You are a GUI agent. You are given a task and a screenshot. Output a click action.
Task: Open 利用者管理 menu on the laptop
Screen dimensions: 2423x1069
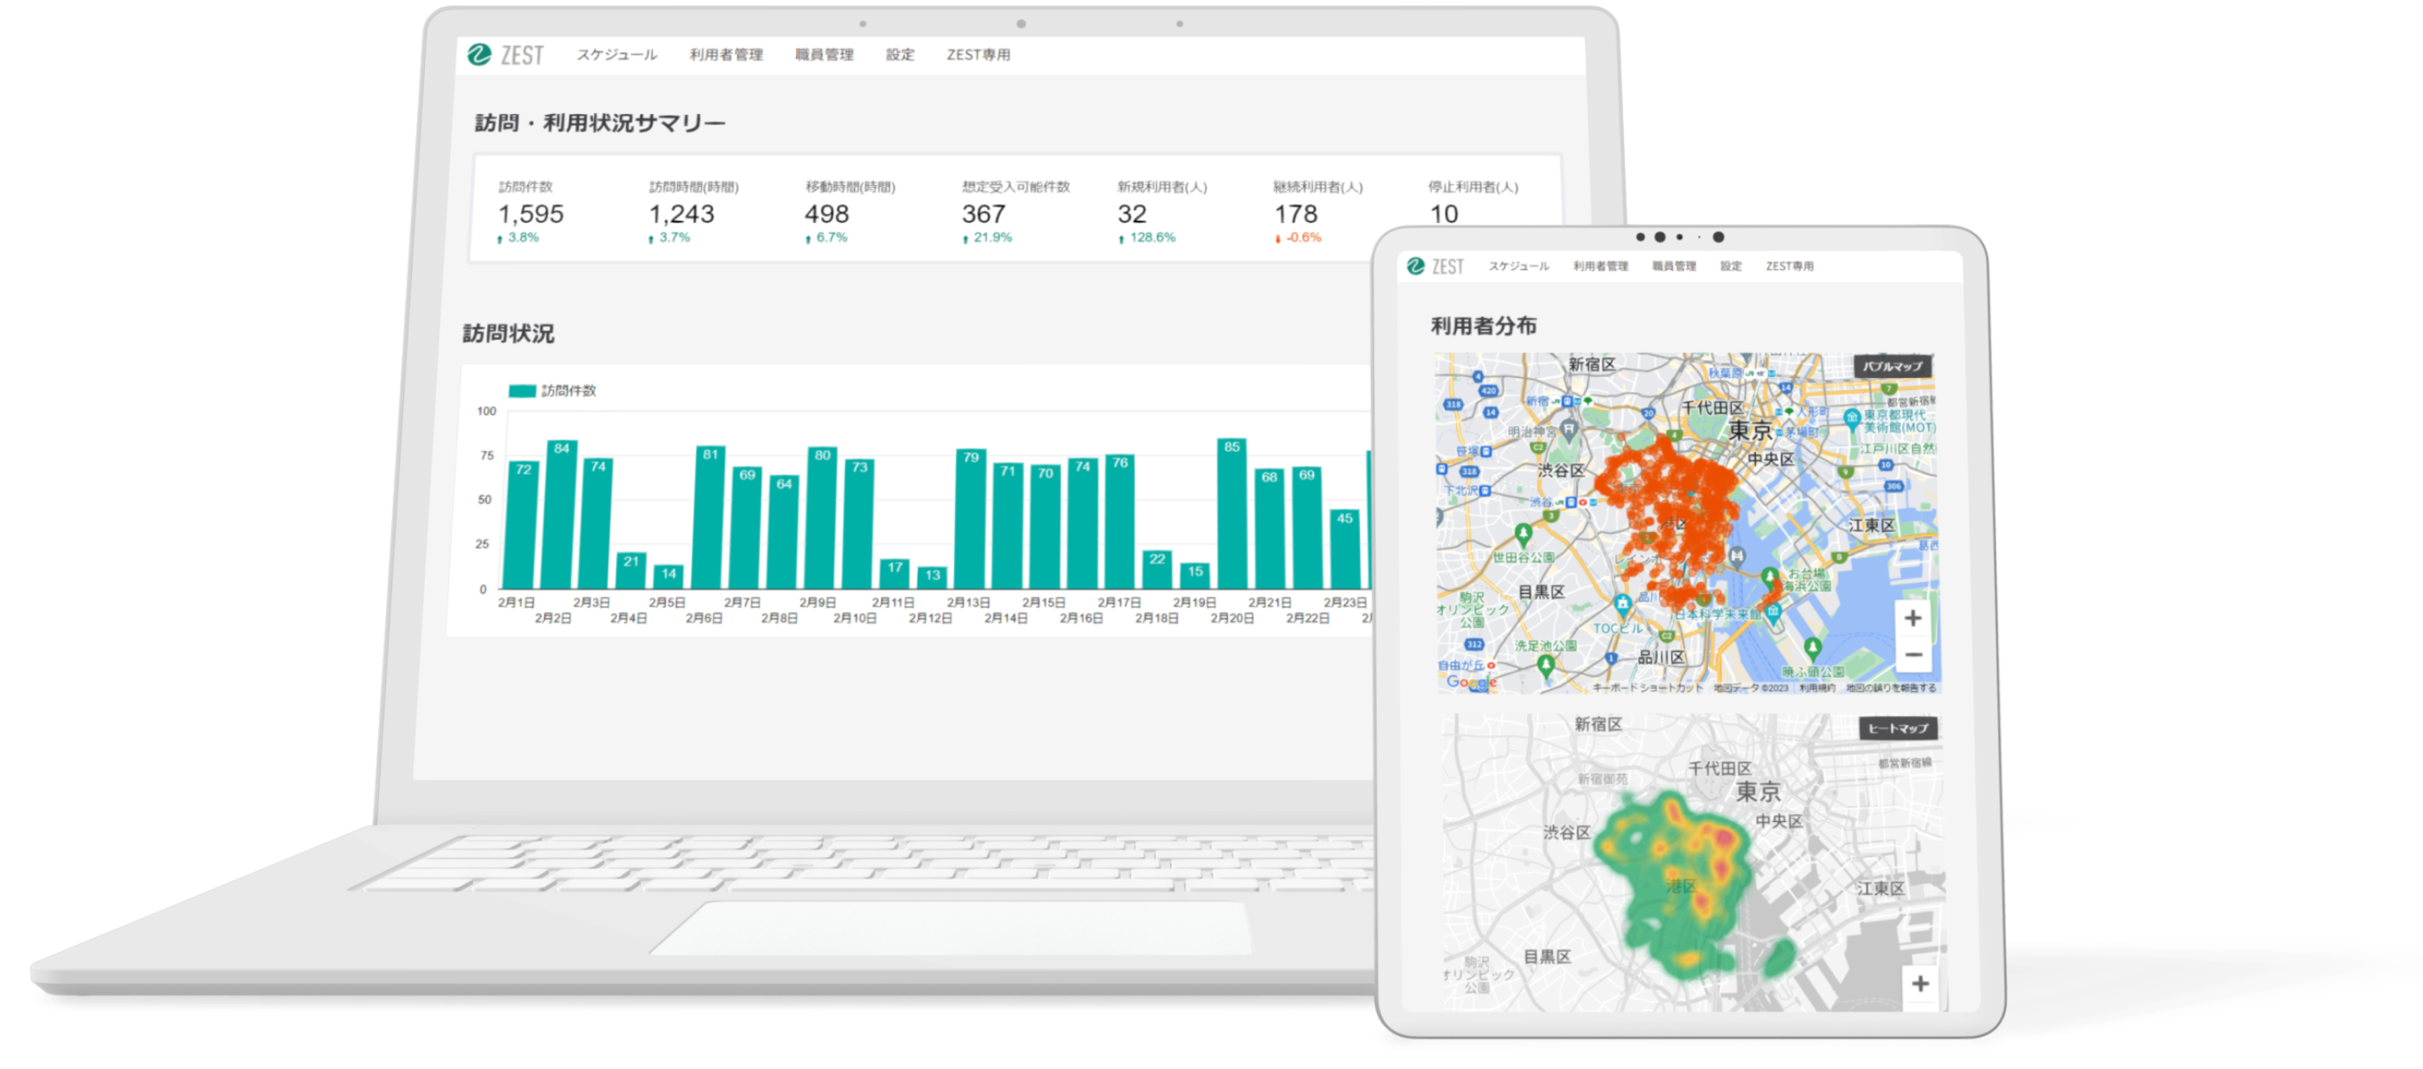coord(725,55)
